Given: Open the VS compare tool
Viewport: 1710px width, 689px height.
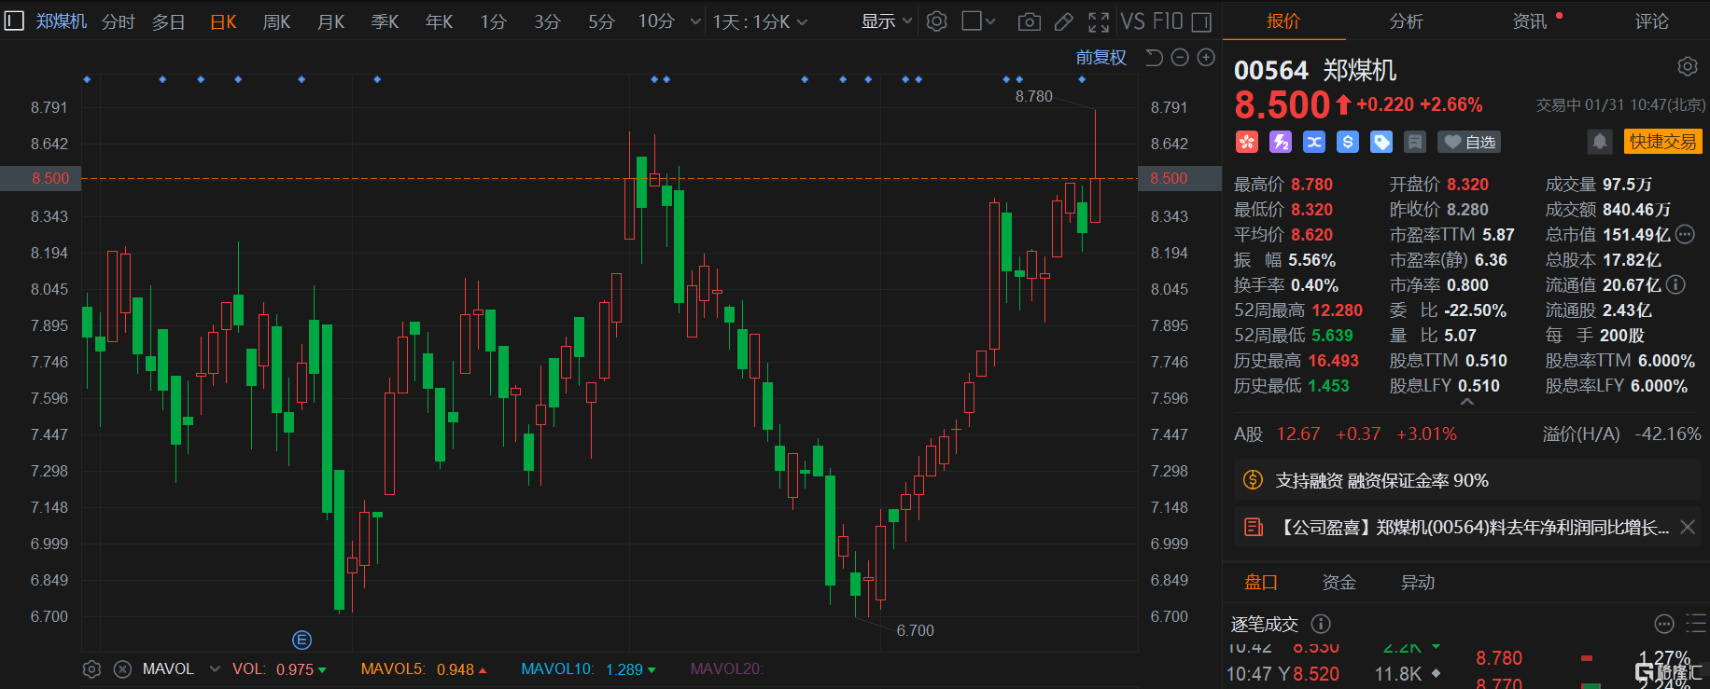Looking at the screenshot, I should pyautogui.click(x=1132, y=21).
